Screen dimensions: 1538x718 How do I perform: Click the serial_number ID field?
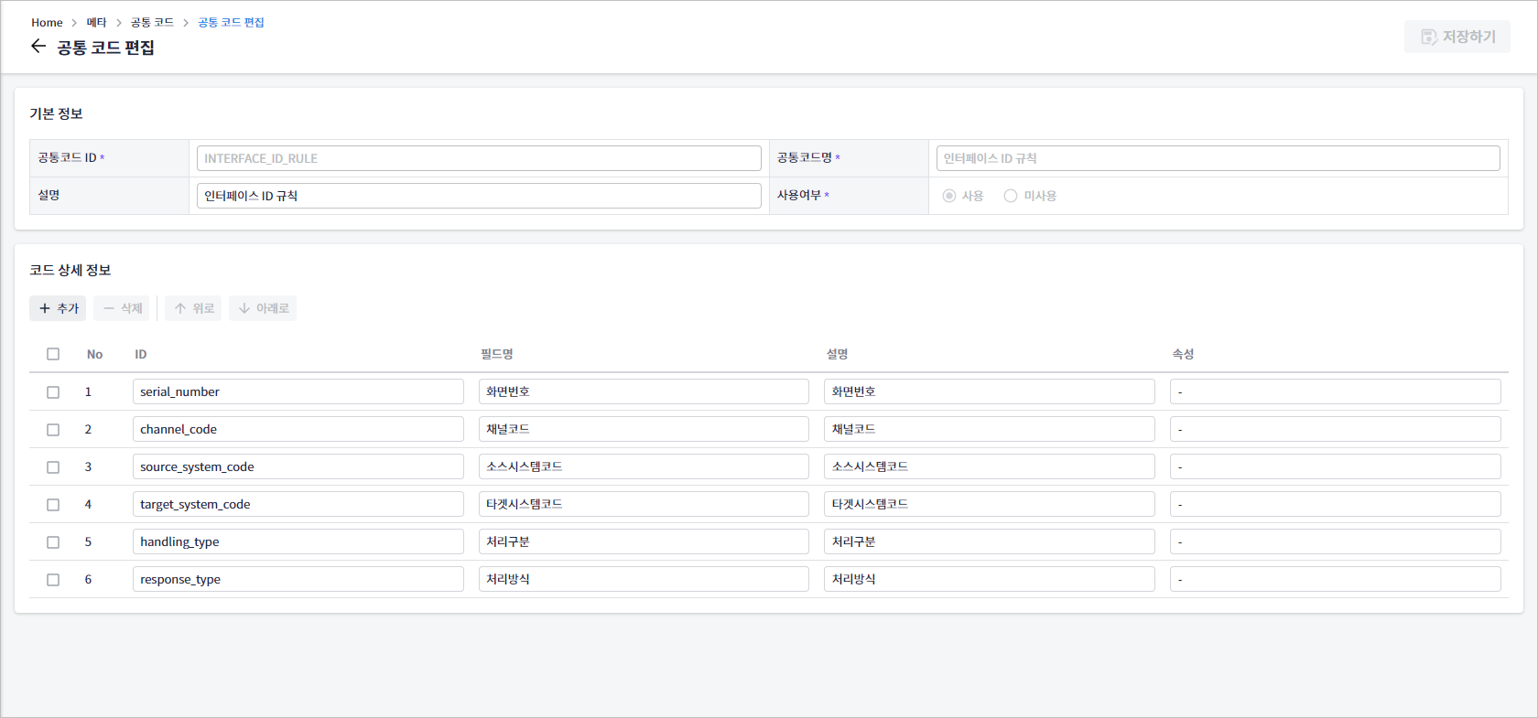298,391
